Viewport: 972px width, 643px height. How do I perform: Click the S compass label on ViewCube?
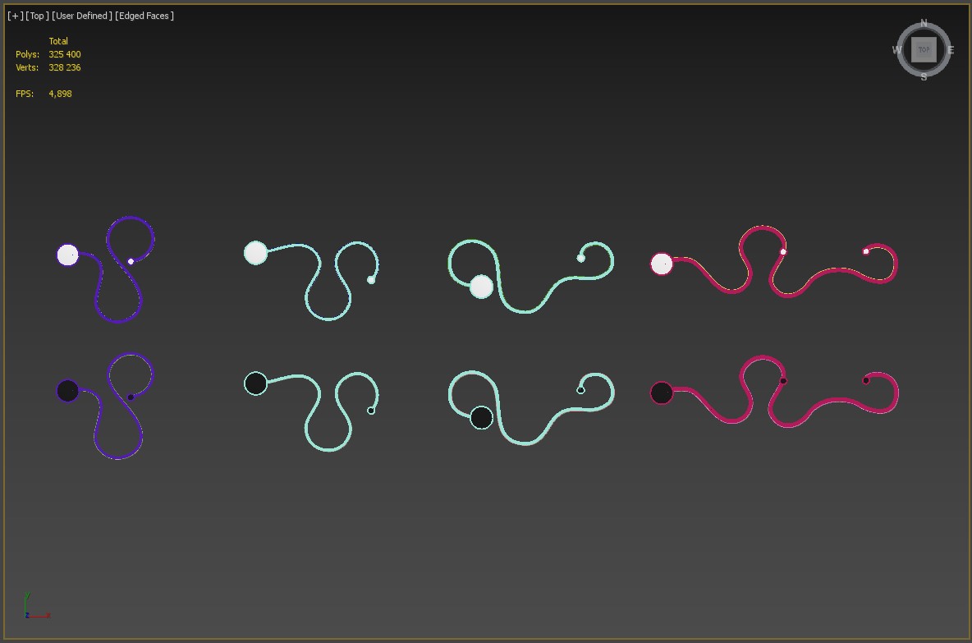coord(924,77)
